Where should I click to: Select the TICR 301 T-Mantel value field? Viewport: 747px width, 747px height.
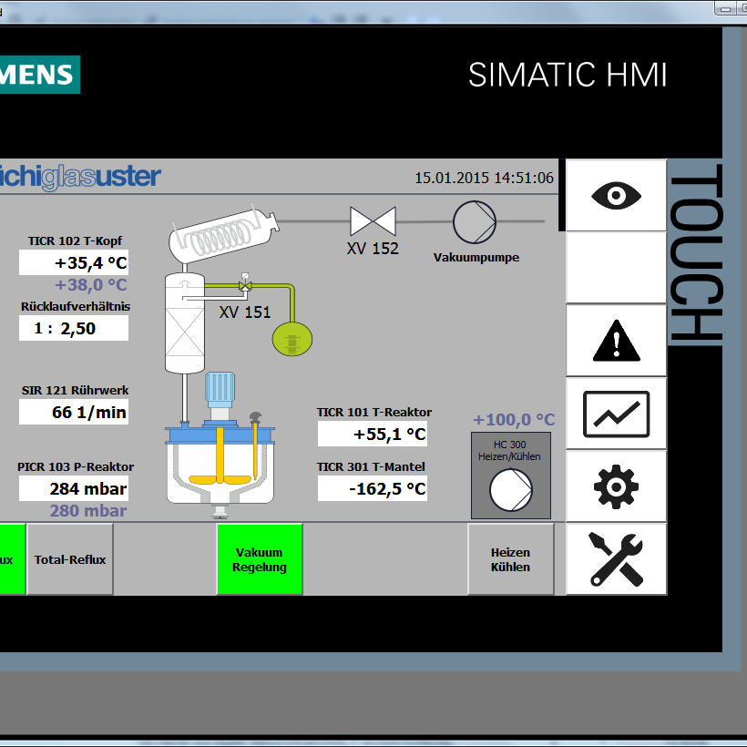pyautogui.click(x=373, y=489)
